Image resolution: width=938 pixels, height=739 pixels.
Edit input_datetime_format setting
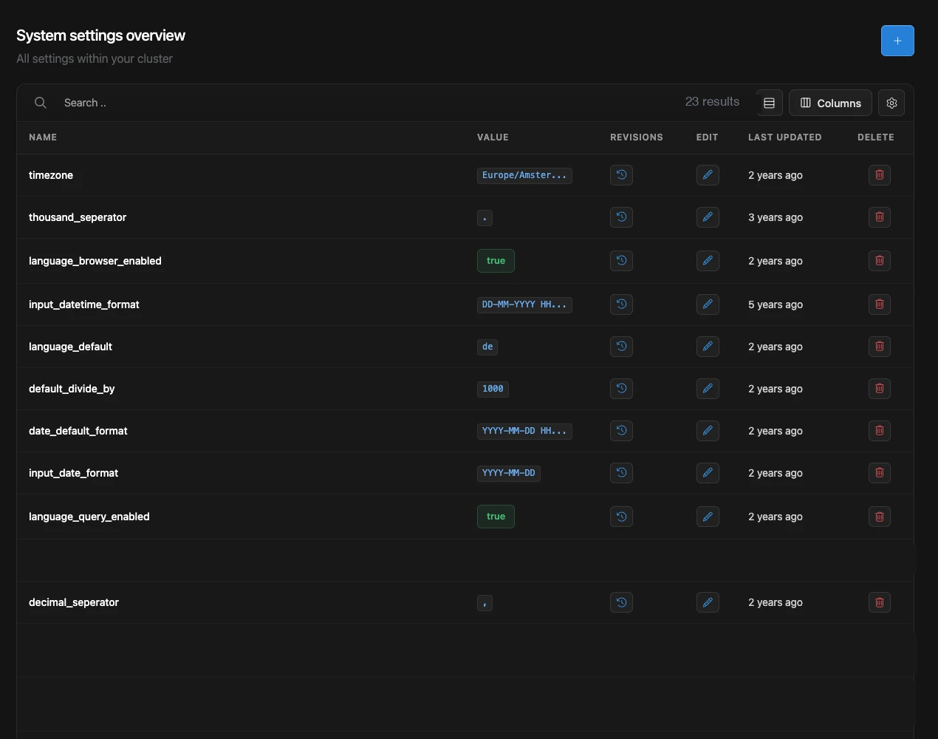(x=708, y=304)
